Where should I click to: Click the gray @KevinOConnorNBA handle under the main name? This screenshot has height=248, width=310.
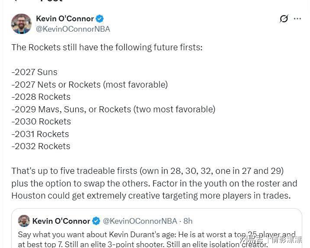coord(73,29)
